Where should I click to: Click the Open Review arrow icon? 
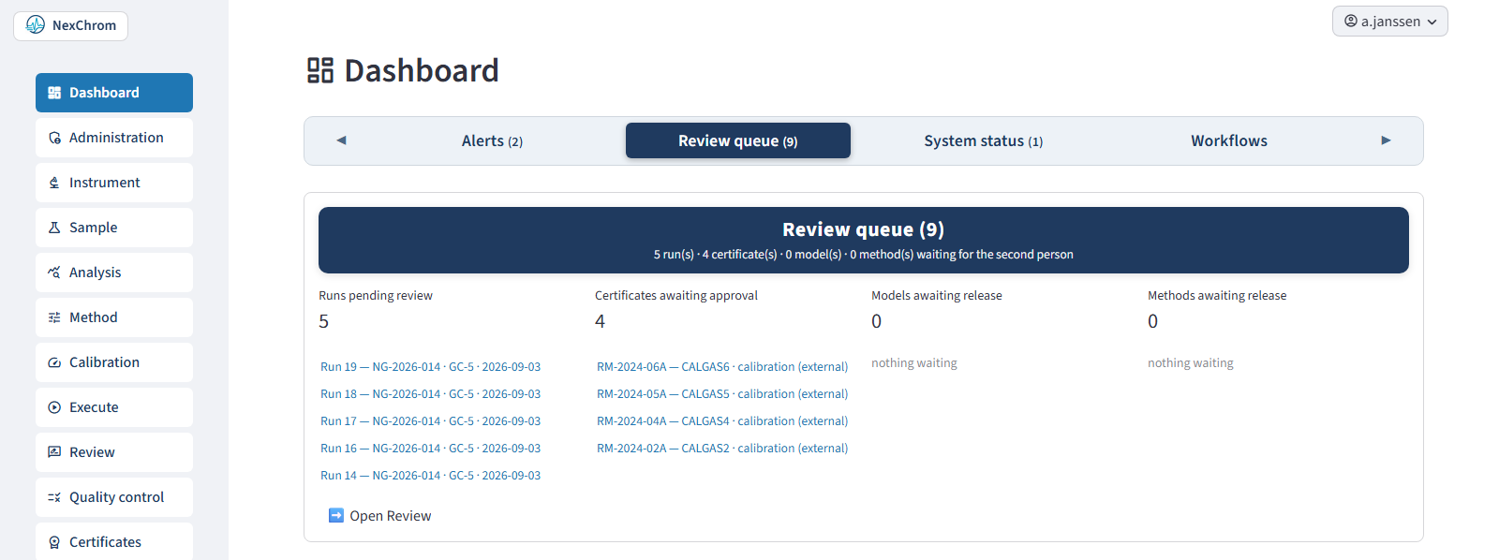tap(336, 515)
